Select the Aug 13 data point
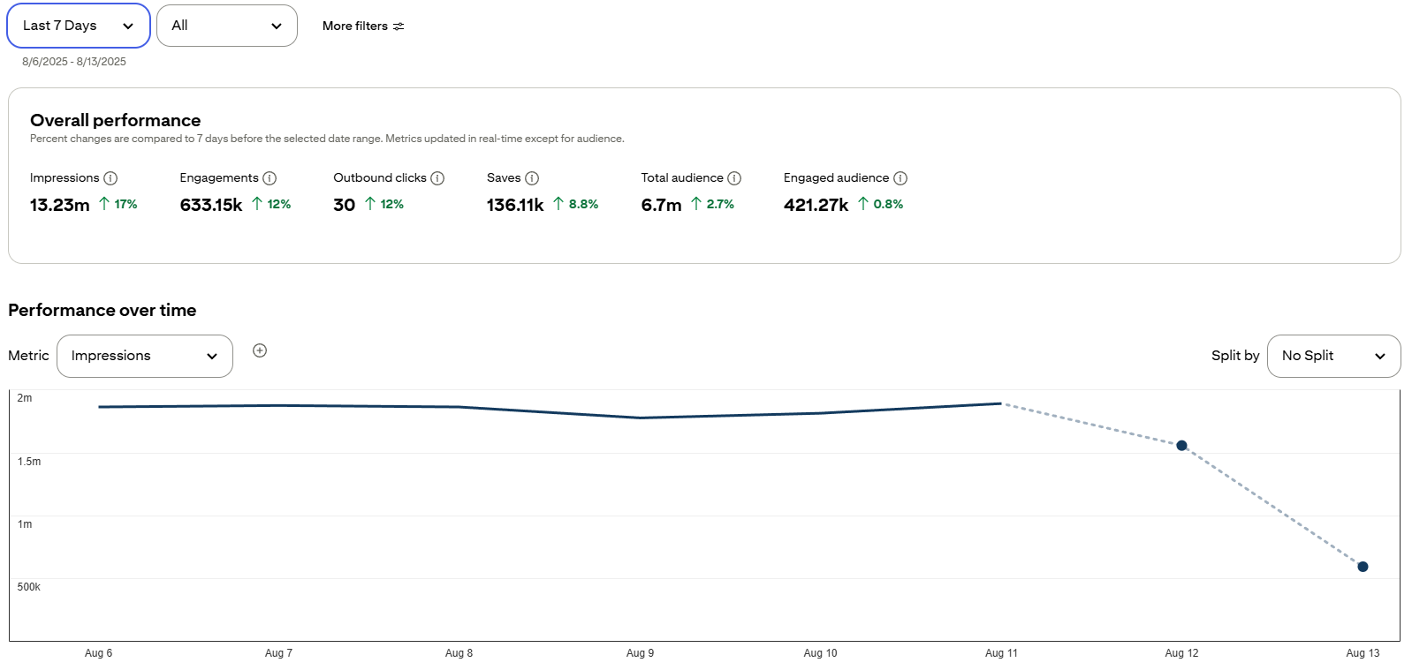This screenshot has width=1412, height=670. pyautogui.click(x=1363, y=567)
